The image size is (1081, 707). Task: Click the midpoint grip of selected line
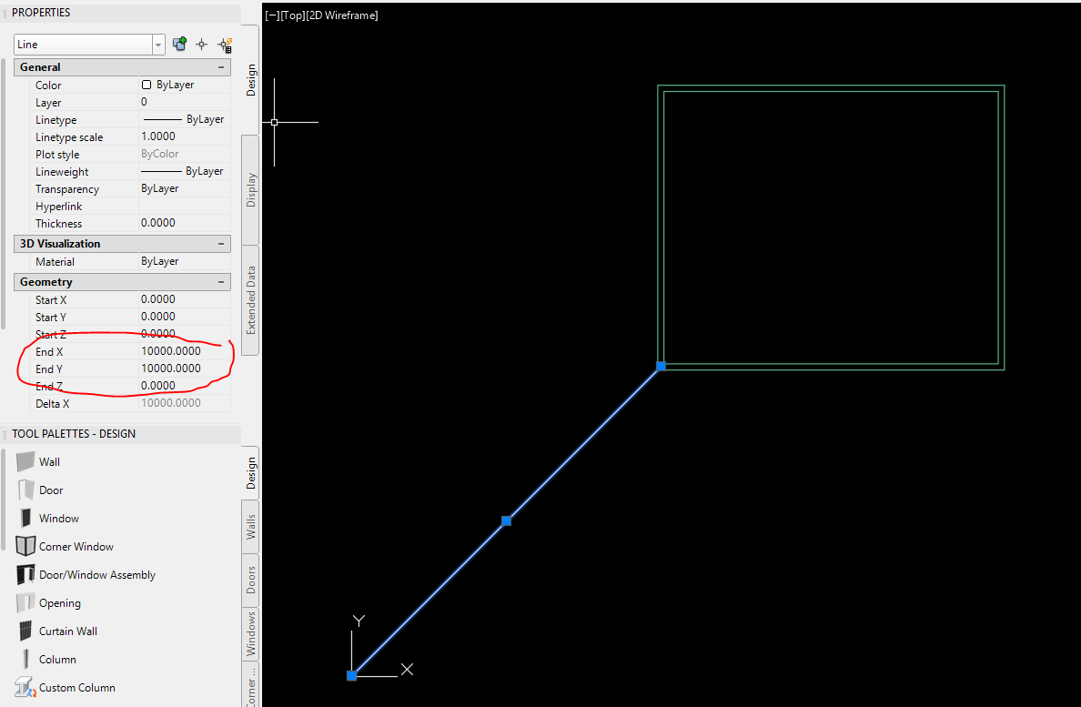[x=506, y=521]
